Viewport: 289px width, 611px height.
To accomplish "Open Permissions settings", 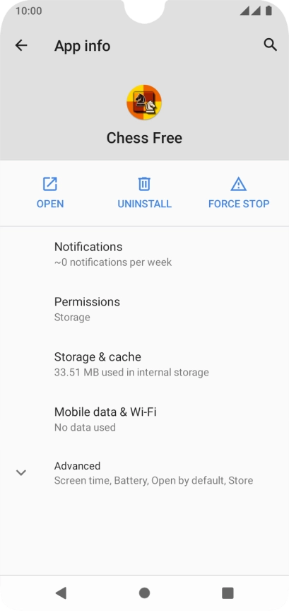I will click(144, 310).
